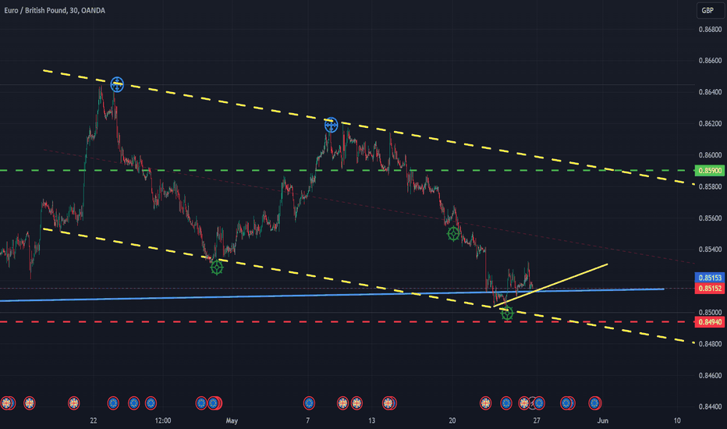Open the EU event icon just left of Jun
Screen dimensions: 727x429
tap(594, 403)
